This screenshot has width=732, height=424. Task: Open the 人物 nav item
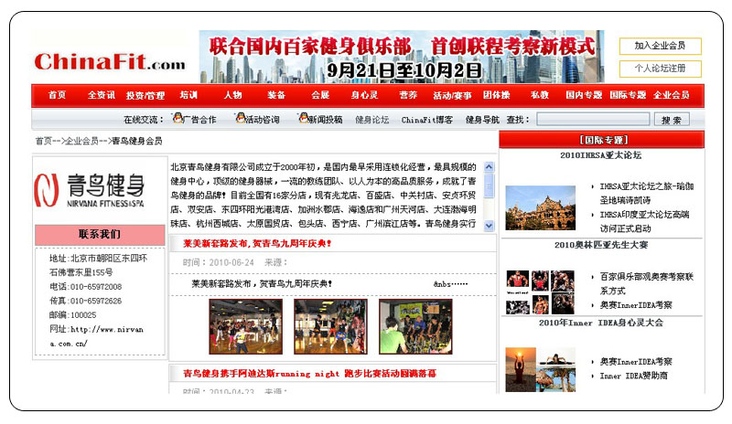pyautogui.click(x=232, y=95)
